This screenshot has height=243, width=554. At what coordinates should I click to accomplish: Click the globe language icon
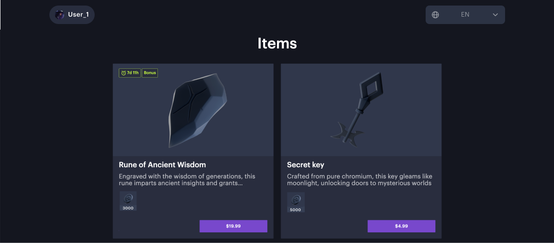[x=435, y=15]
